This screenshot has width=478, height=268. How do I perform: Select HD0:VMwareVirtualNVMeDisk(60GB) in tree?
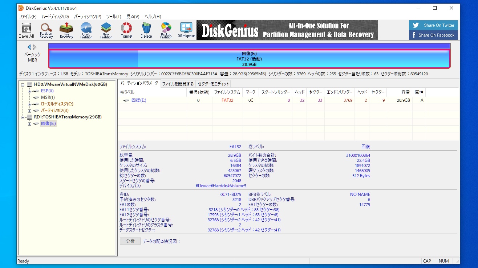click(70, 84)
